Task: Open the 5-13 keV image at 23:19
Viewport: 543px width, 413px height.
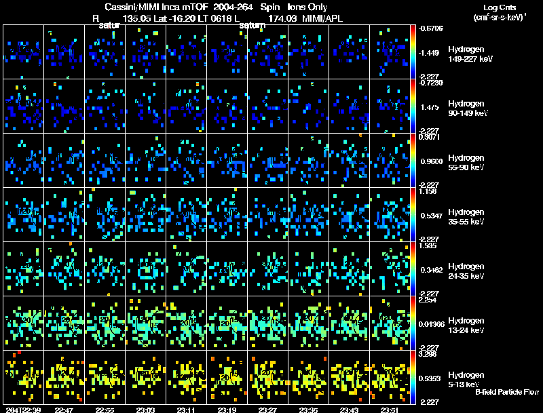Action: pyautogui.click(x=227, y=377)
